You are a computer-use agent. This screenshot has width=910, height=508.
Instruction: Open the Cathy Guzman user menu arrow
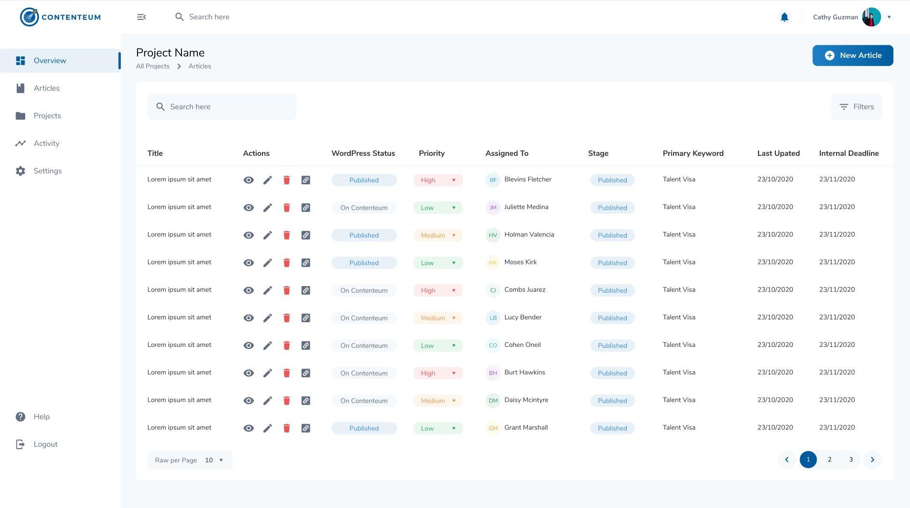889,17
